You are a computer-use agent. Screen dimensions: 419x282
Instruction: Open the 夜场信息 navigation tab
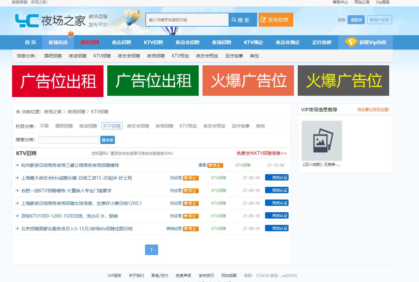coord(58,43)
